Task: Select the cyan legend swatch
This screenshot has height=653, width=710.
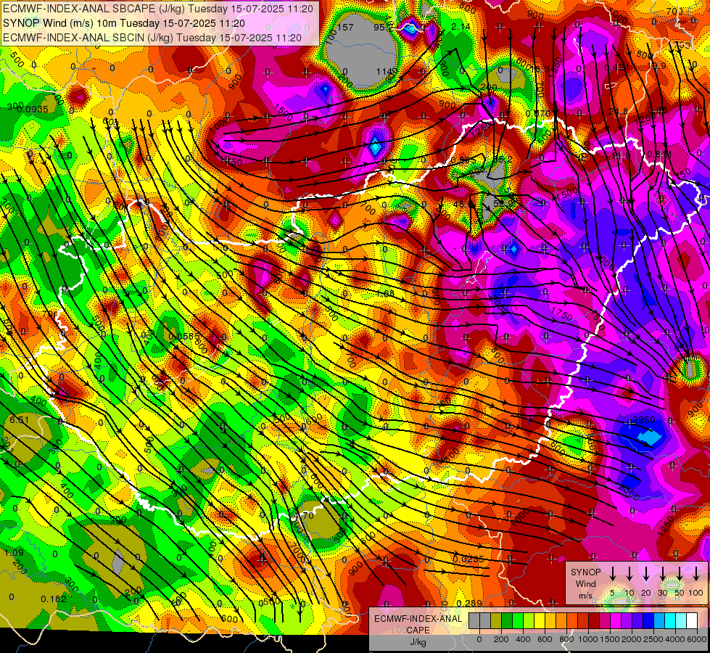Action: (x=669, y=621)
